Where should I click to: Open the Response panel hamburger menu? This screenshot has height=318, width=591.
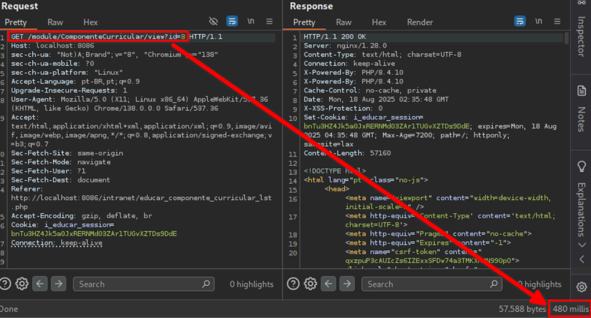[557, 22]
